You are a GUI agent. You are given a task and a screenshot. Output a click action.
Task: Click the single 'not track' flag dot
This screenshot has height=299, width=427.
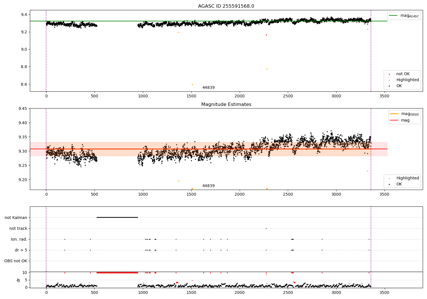pos(266,228)
